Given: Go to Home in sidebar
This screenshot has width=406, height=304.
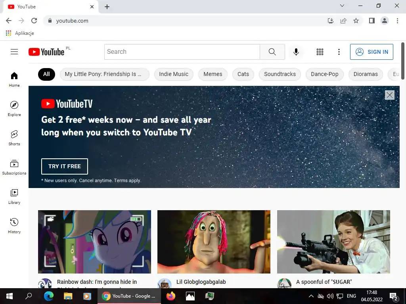Looking at the screenshot, I should (x=14, y=79).
